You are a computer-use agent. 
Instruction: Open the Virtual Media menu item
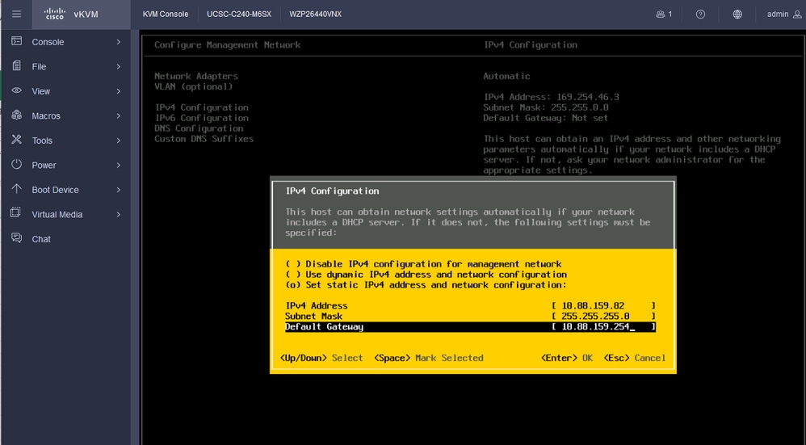coord(65,215)
